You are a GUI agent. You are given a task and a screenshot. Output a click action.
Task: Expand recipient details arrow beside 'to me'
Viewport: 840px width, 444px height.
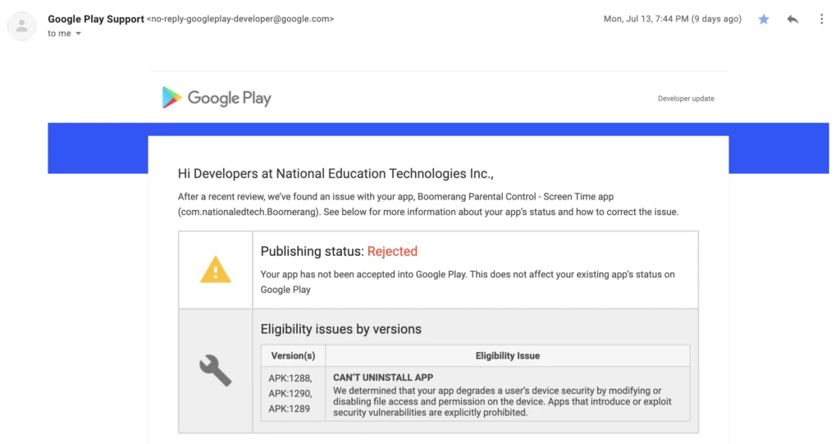pos(79,34)
